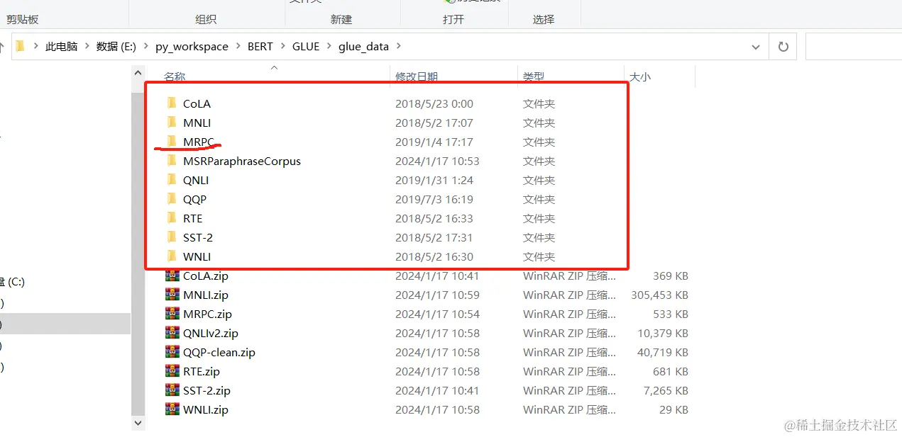Navigate to 此电脑 in the breadcrumb

62,46
